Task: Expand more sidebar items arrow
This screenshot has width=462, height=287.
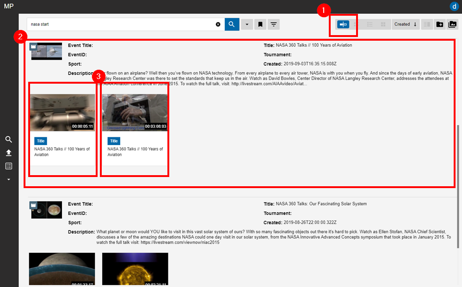Action: [8, 179]
